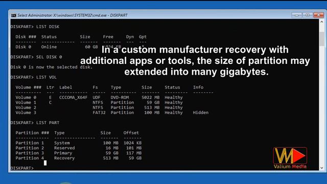Click the 'Volume 0' row label
The width and height of the screenshot is (327, 184).
26,98
